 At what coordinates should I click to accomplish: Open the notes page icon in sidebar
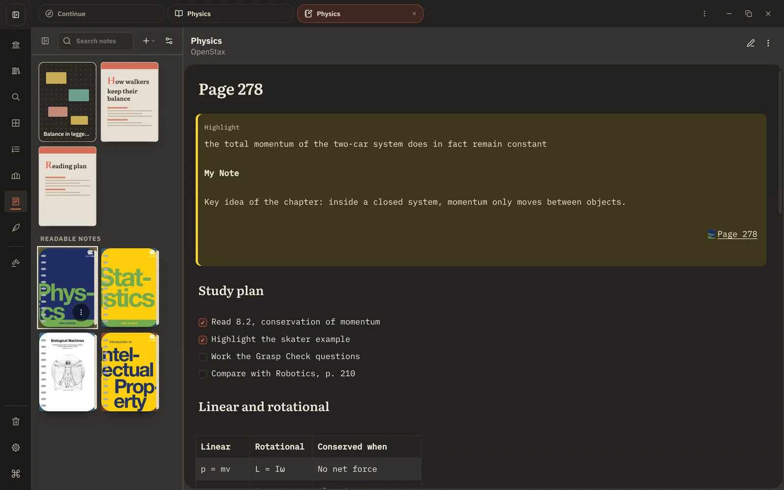click(16, 201)
